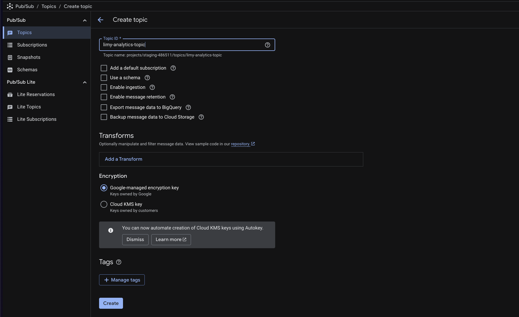Screen dimensions: 519x317
Task: Click the back arrow next to Create topic
Action: point(100,20)
